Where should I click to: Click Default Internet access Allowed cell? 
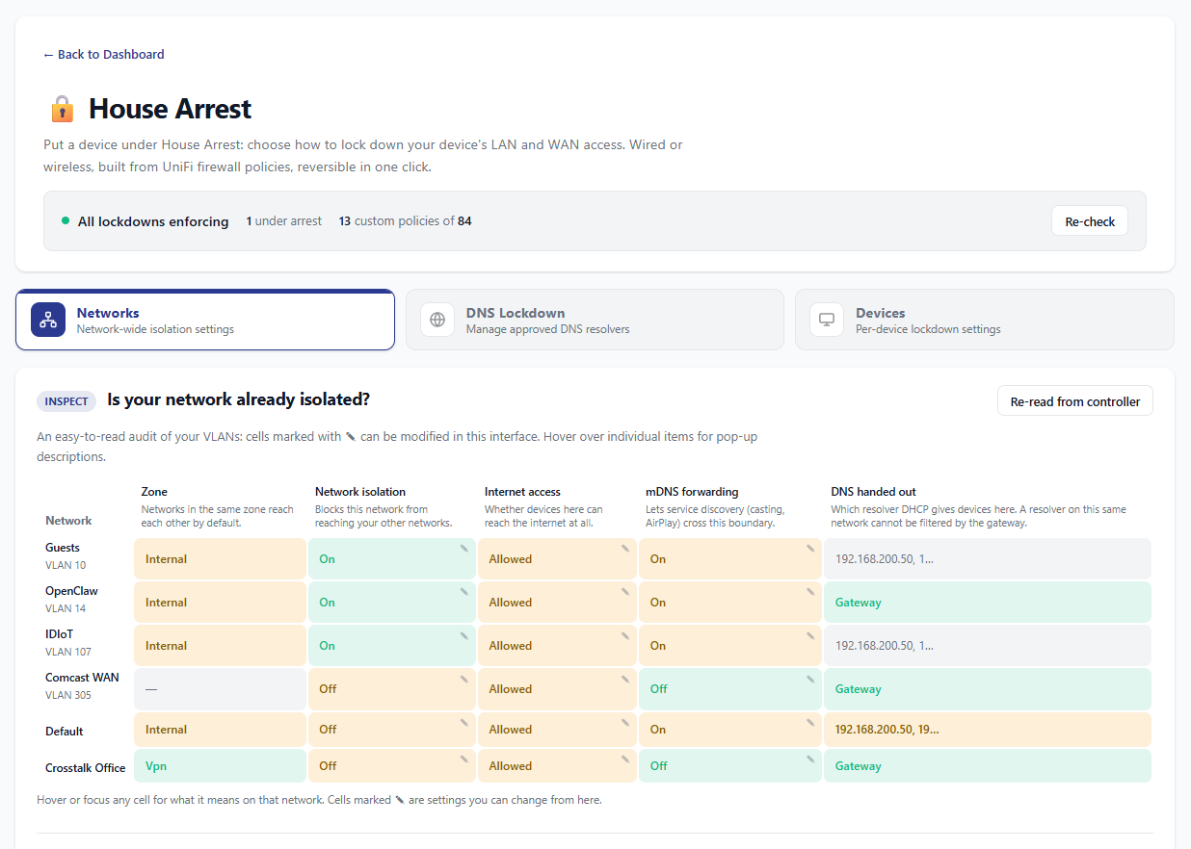(557, 730)
